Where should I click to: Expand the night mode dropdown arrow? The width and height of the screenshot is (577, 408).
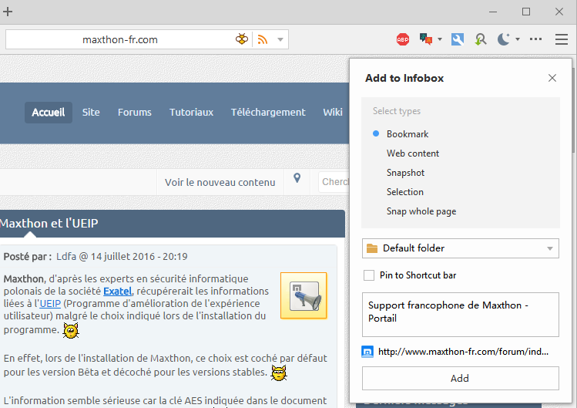click(x=518, y=39)
